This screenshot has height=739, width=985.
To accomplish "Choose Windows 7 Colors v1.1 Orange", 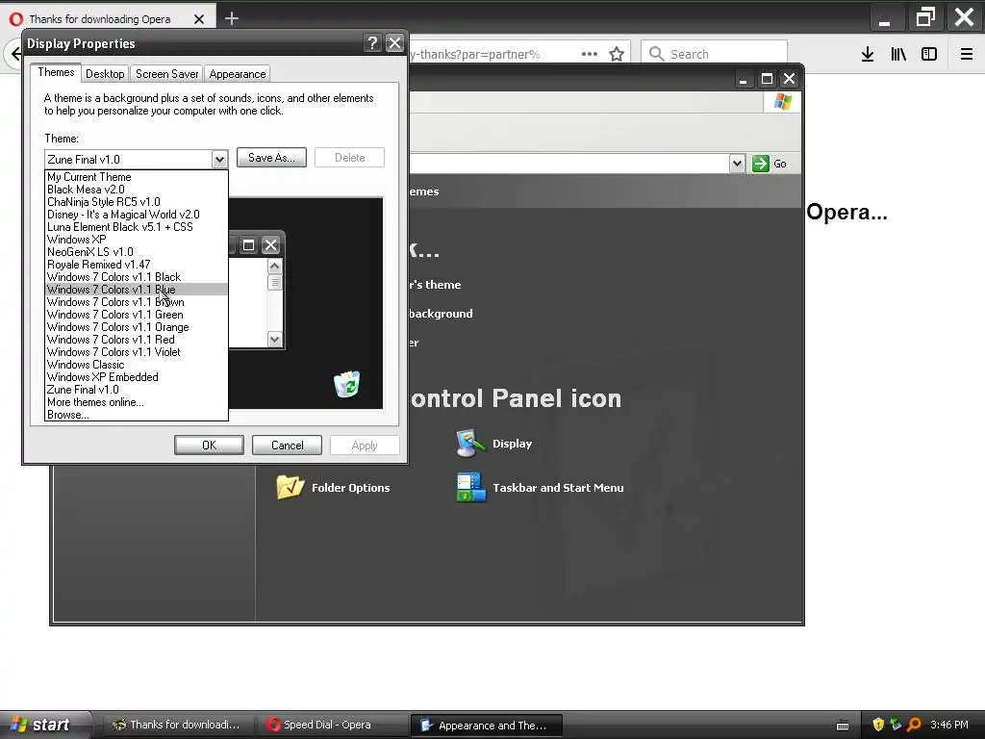I will (x=137, y=327).
